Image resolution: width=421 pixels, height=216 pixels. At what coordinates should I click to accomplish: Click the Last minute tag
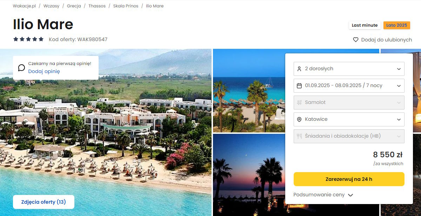tap(365, 25)
